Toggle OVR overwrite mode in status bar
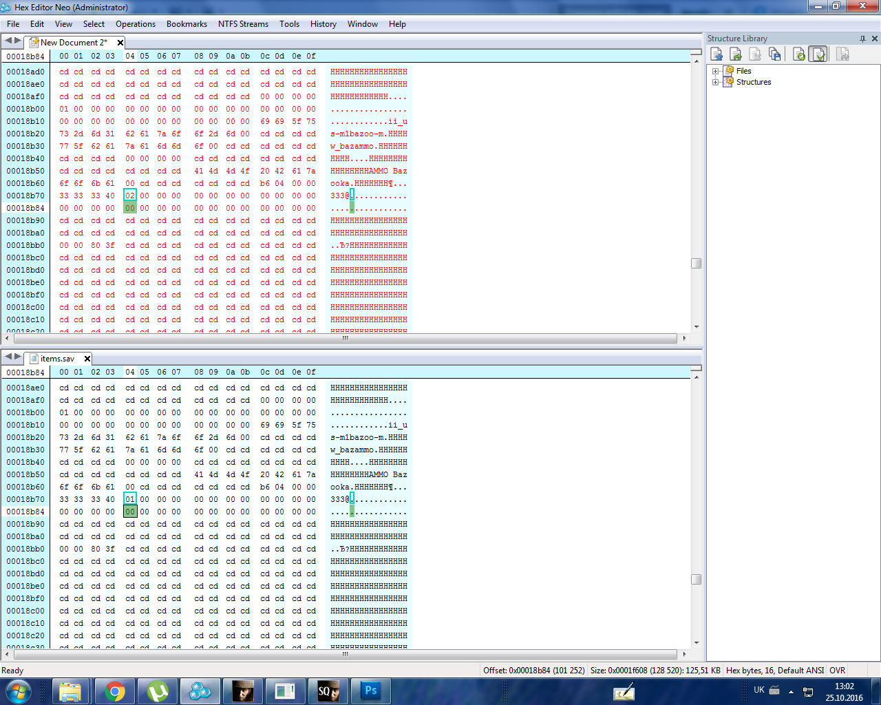The width and height of the screenshot is (881, 705). tap(837, 671)
